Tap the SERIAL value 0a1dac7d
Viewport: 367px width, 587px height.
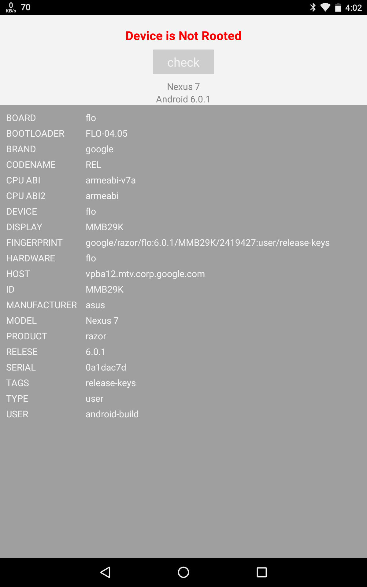[x=106, y=367]
